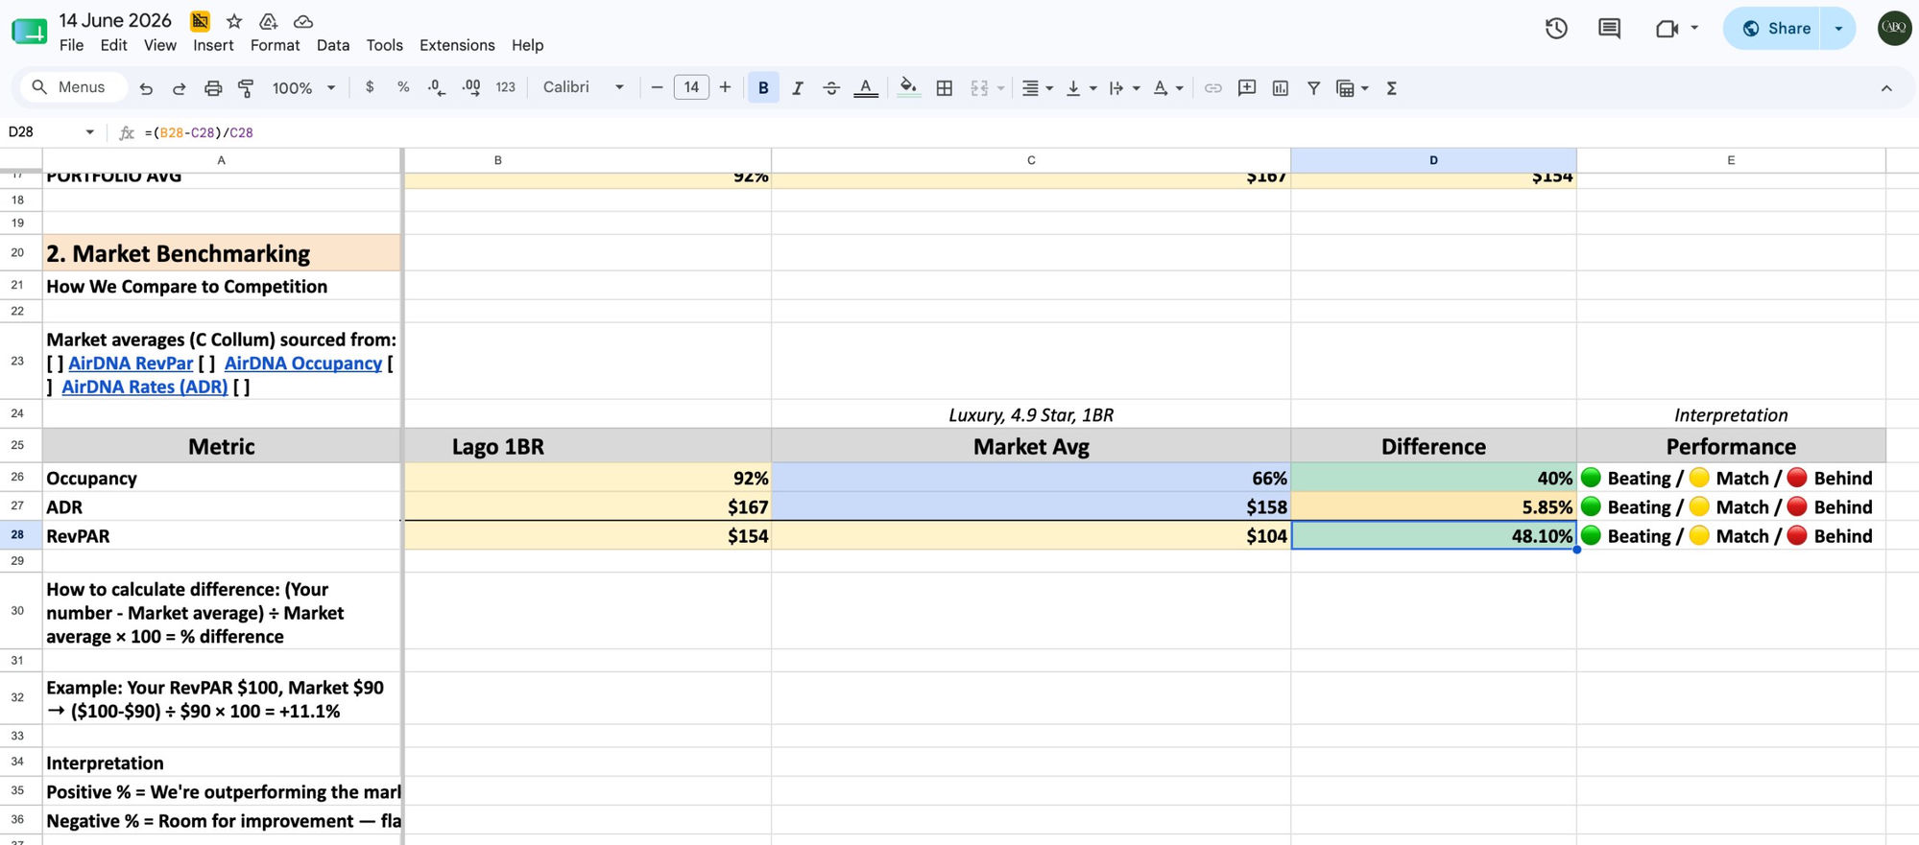Open the zoom 100% dropdown

tap(303, 88)
